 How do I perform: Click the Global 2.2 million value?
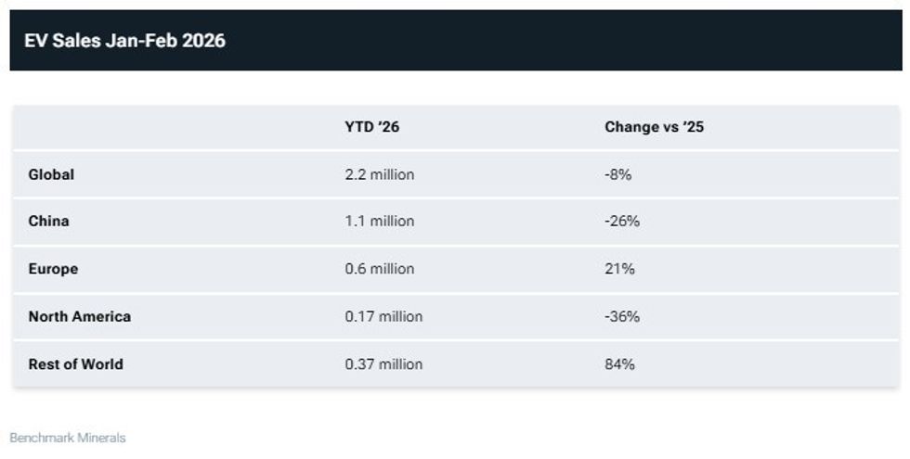coord(379,174)
